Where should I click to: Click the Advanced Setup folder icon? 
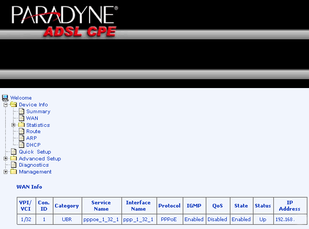[14, 158]
